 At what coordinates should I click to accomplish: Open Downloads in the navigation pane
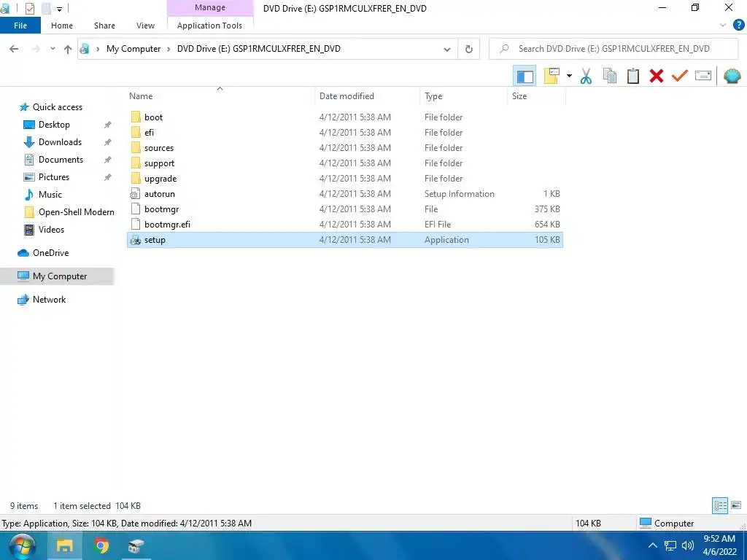(x=60, y=142)
